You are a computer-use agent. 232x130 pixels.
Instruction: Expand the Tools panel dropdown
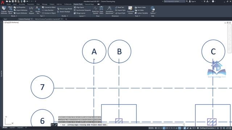click(x=137, y=16)
